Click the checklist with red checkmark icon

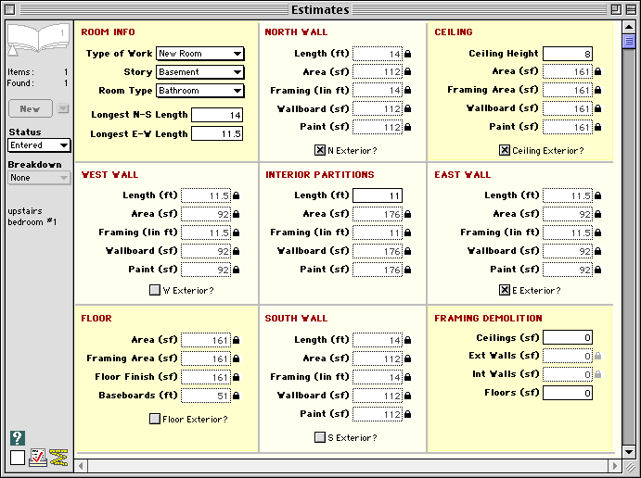coord(38,457)
